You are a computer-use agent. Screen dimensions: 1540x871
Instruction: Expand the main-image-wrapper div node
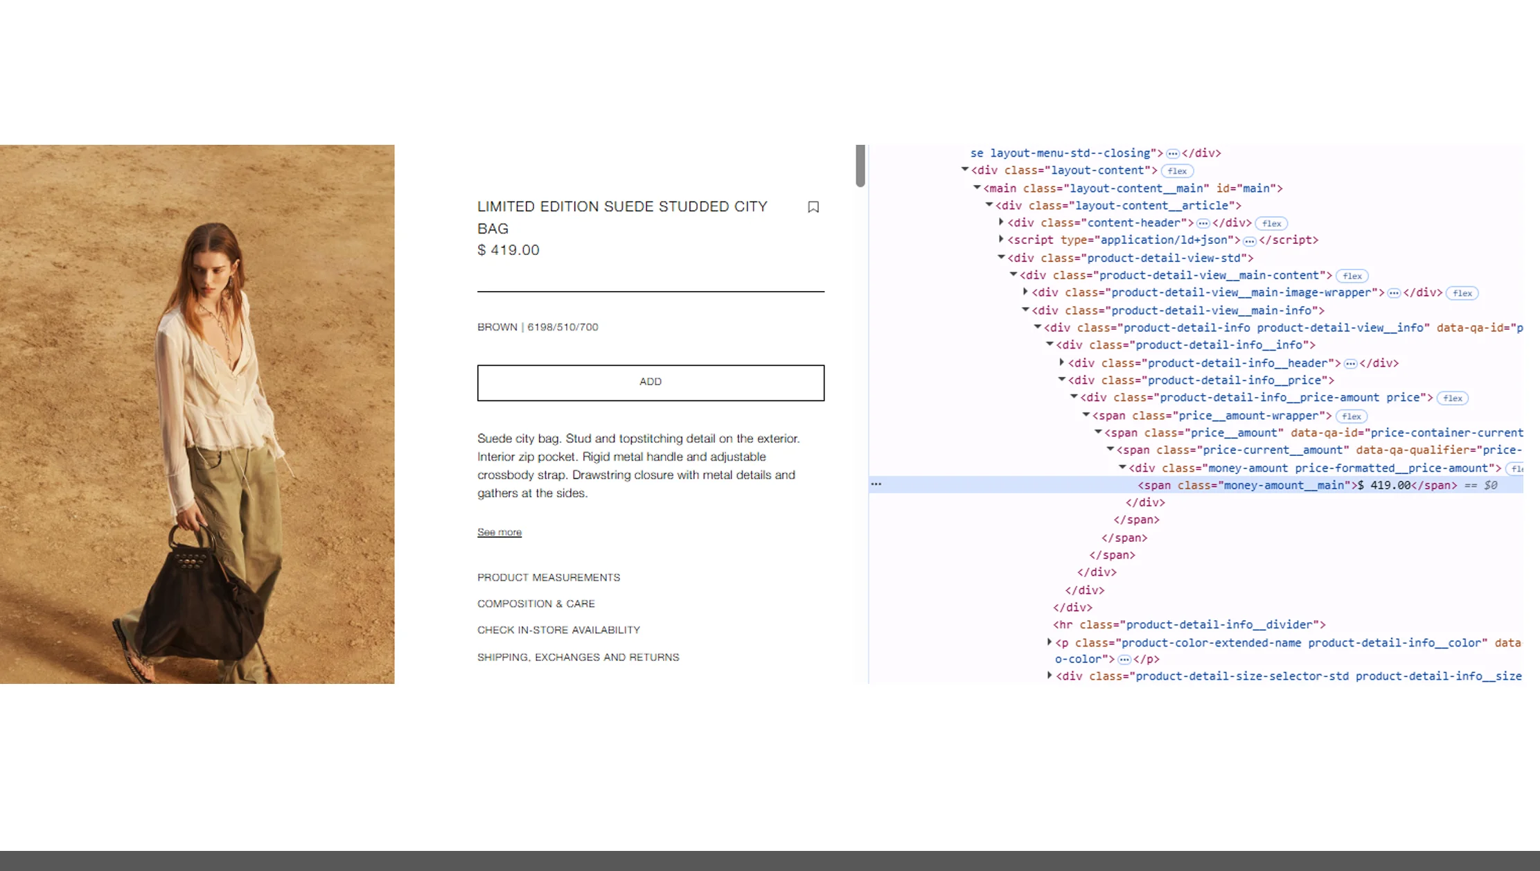click(1025, 292)
